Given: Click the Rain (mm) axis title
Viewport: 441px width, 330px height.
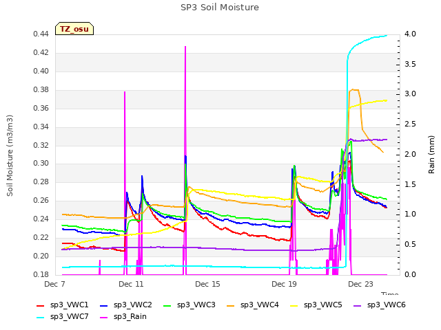Looking at the screenshot, I should (431, 155).
